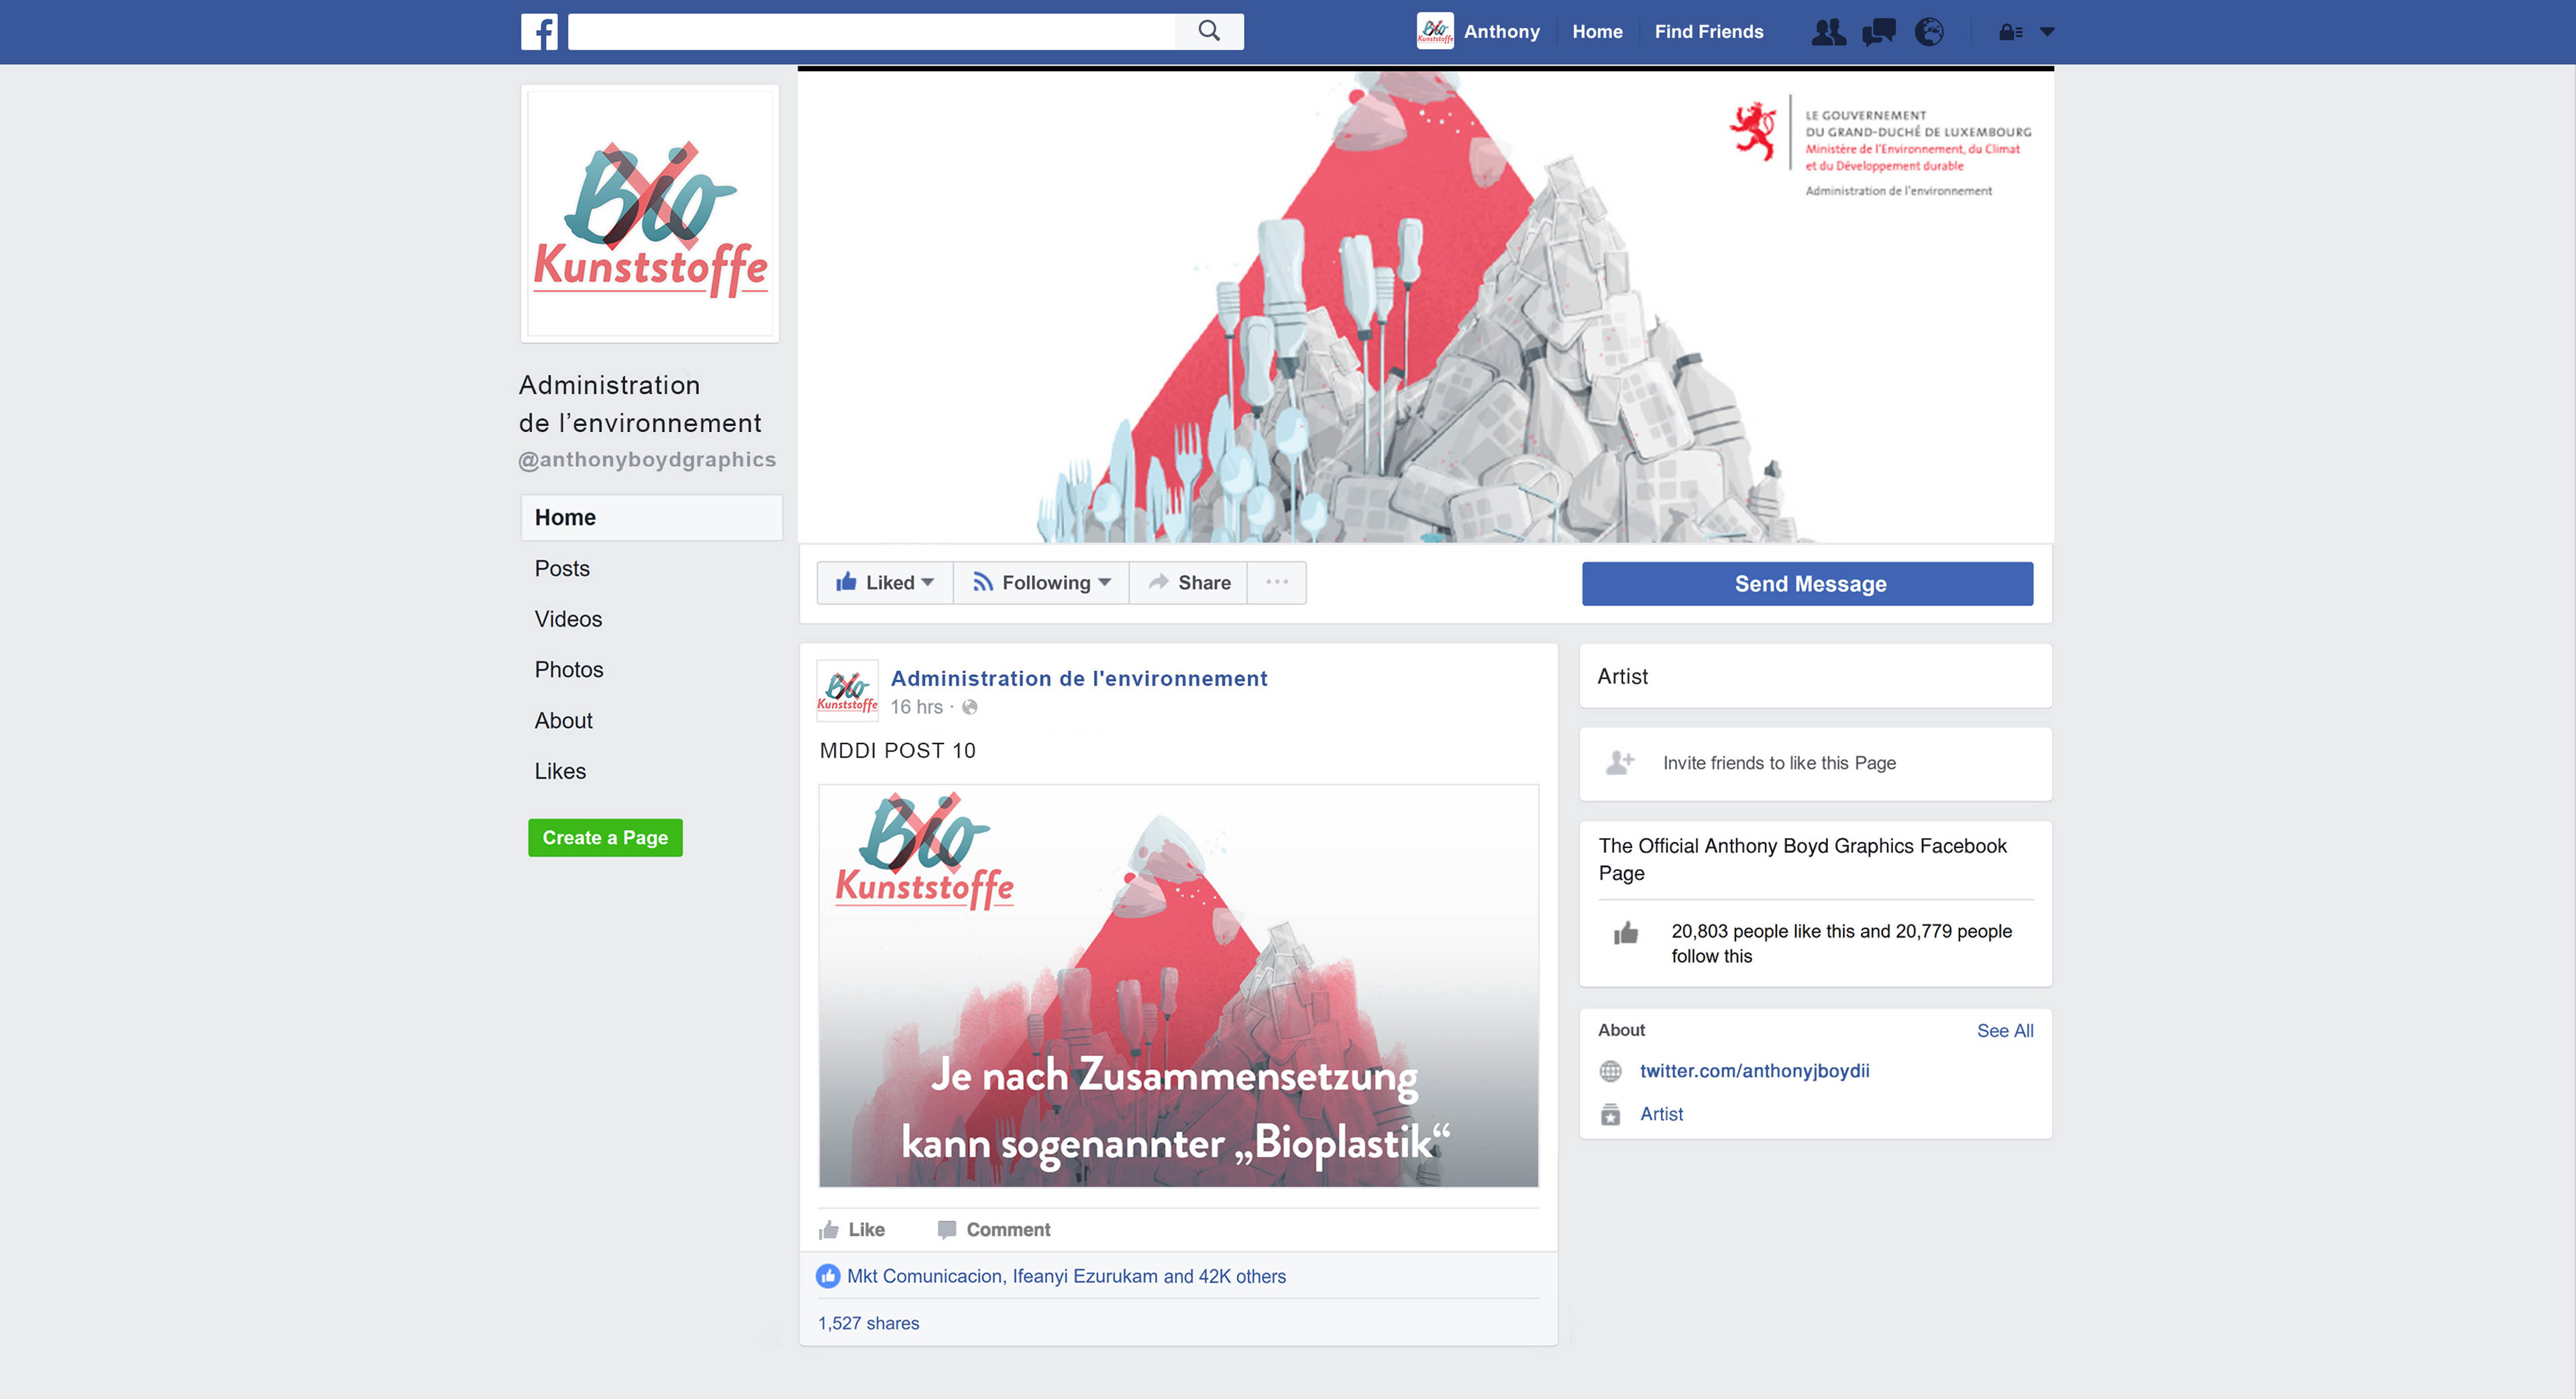Open the account menu down arrow

click(x=2047, y=32)
